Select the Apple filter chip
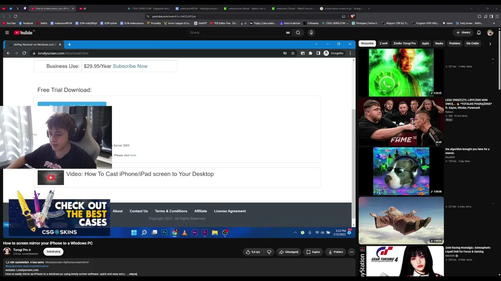The image size is (501, 281). [x=425, y=44]
